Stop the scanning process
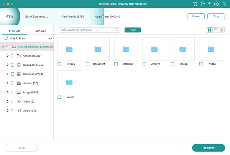 (x=216, y=16)
